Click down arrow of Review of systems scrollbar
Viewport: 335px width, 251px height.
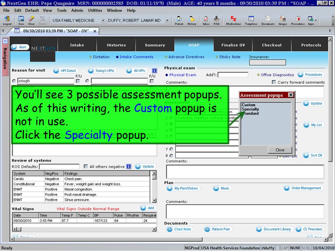(154, 200)
